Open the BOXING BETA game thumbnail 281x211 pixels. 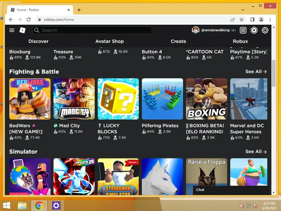pyautogui.click(x=207, y=99)
